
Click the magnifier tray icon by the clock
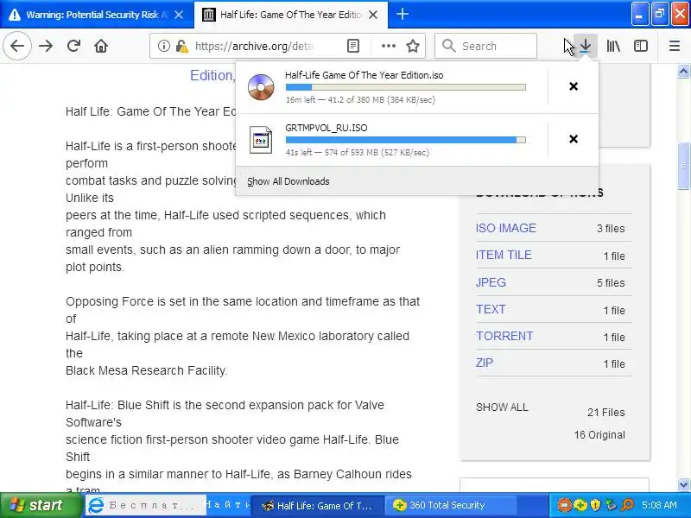[x=627, y=505]
